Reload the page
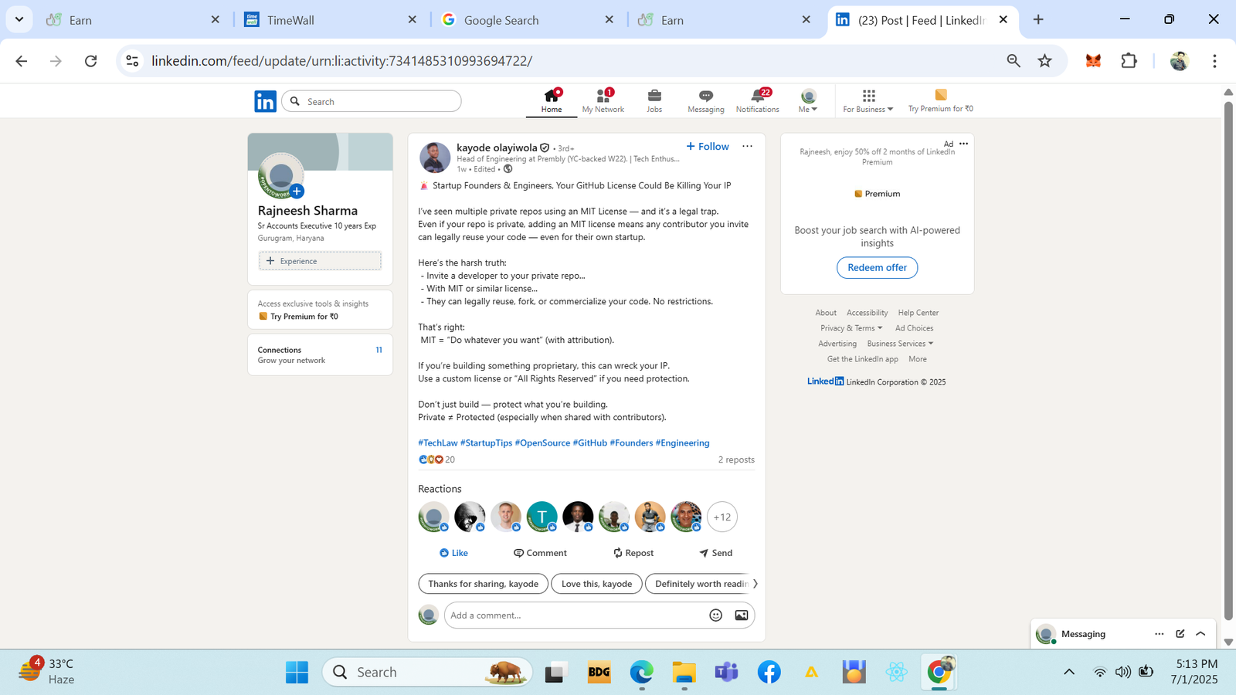Viewport: 1236px width, 695px height. tap(90, 61)
